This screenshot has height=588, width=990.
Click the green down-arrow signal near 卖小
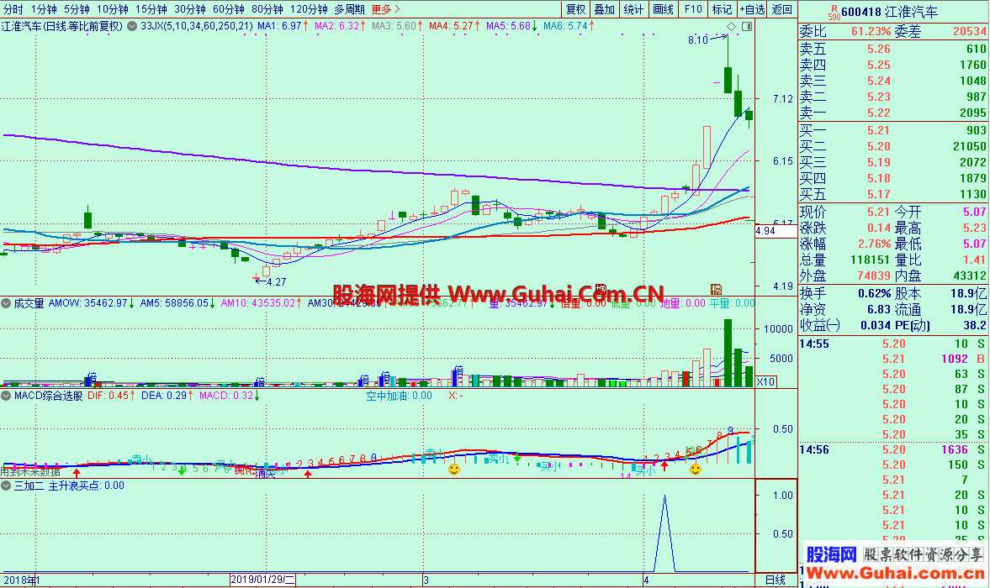coord(517,458)
